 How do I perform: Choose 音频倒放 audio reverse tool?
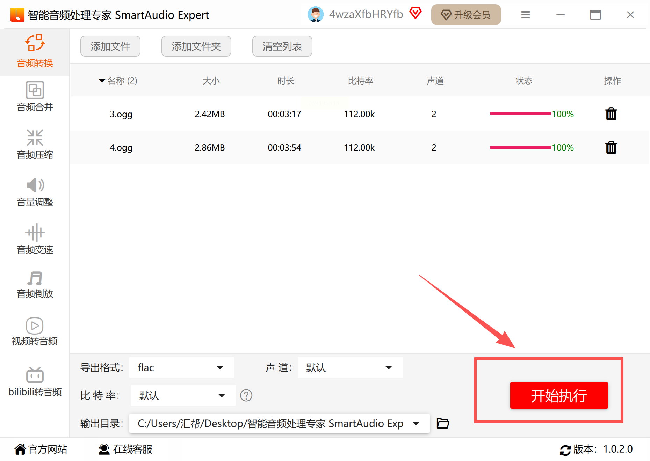tap(35, 285)
